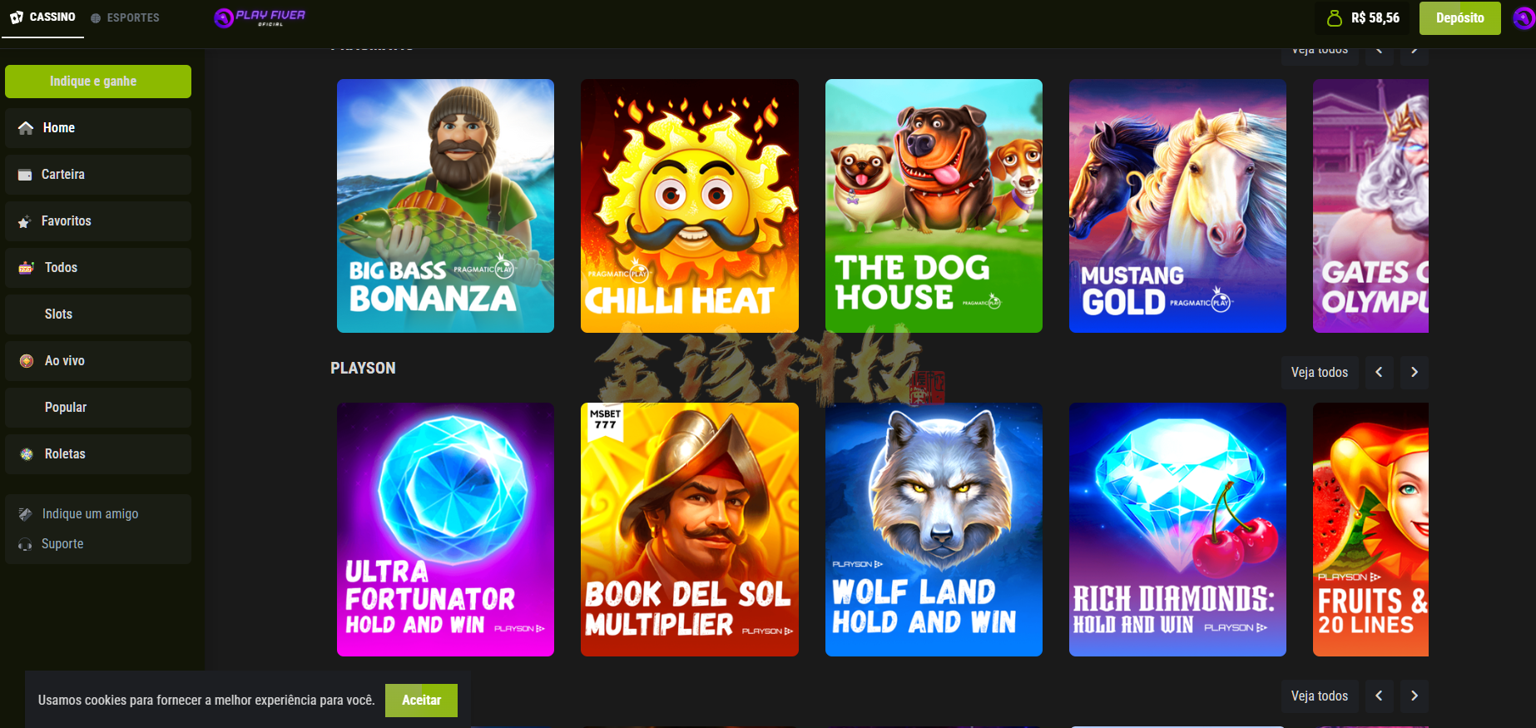This screenshot has height=728, width=1536.
Task: Open Veja todos for Playson section
Action: (1320, 372)
